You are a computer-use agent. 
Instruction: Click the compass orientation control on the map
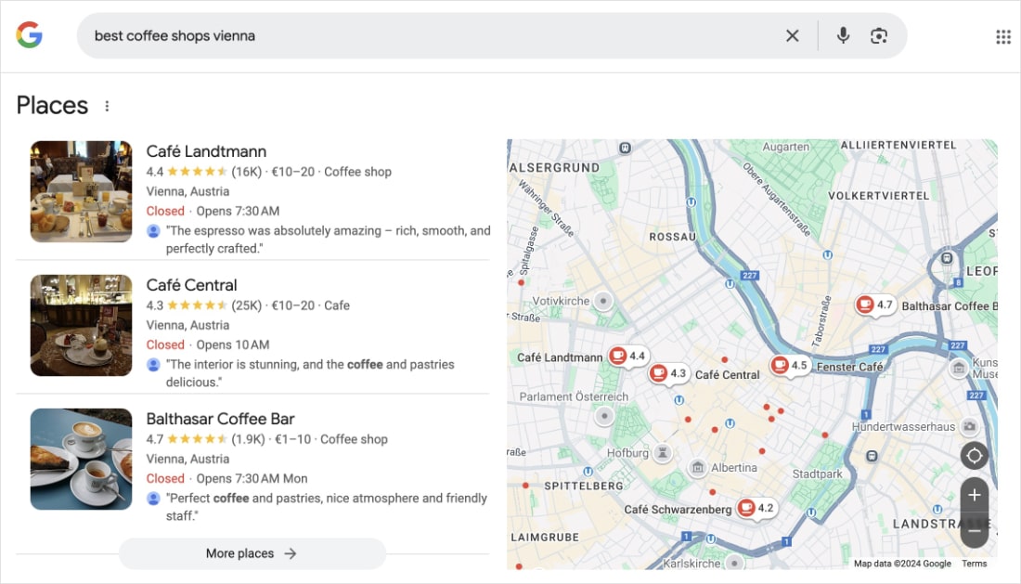click(x=974, y=455)
